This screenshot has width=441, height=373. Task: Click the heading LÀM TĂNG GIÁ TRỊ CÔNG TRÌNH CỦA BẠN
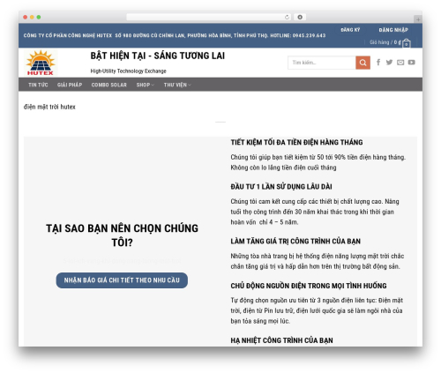click(295, 242)
